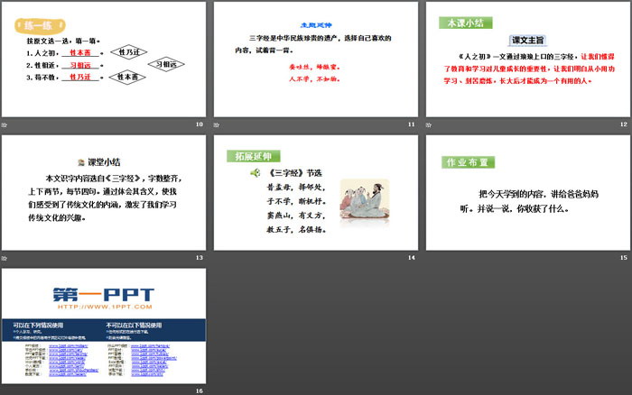Click the first link in slide 16's right column
This screenshot has height=395, width=632.
click(x=150, y=346)
